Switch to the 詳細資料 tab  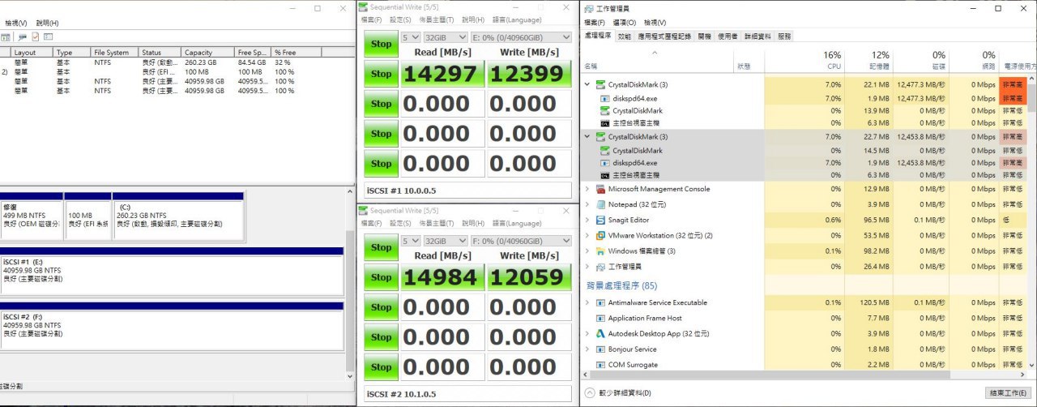click(x=758, y=36)
